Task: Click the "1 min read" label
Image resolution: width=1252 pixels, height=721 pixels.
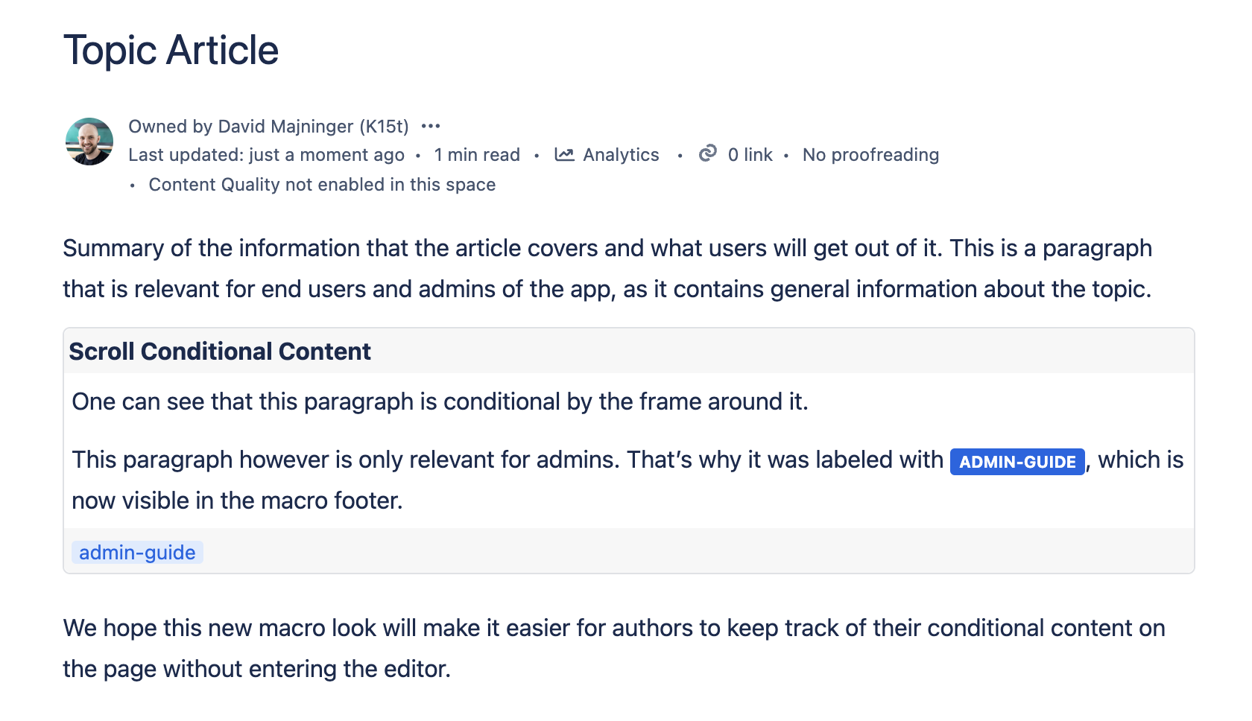Action: 477,155
